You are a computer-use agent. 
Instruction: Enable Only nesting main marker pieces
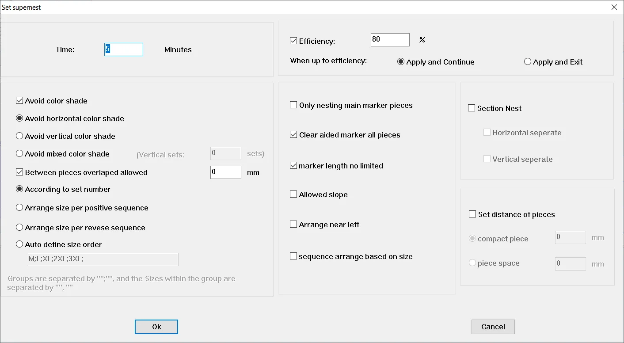pos(293,105)
